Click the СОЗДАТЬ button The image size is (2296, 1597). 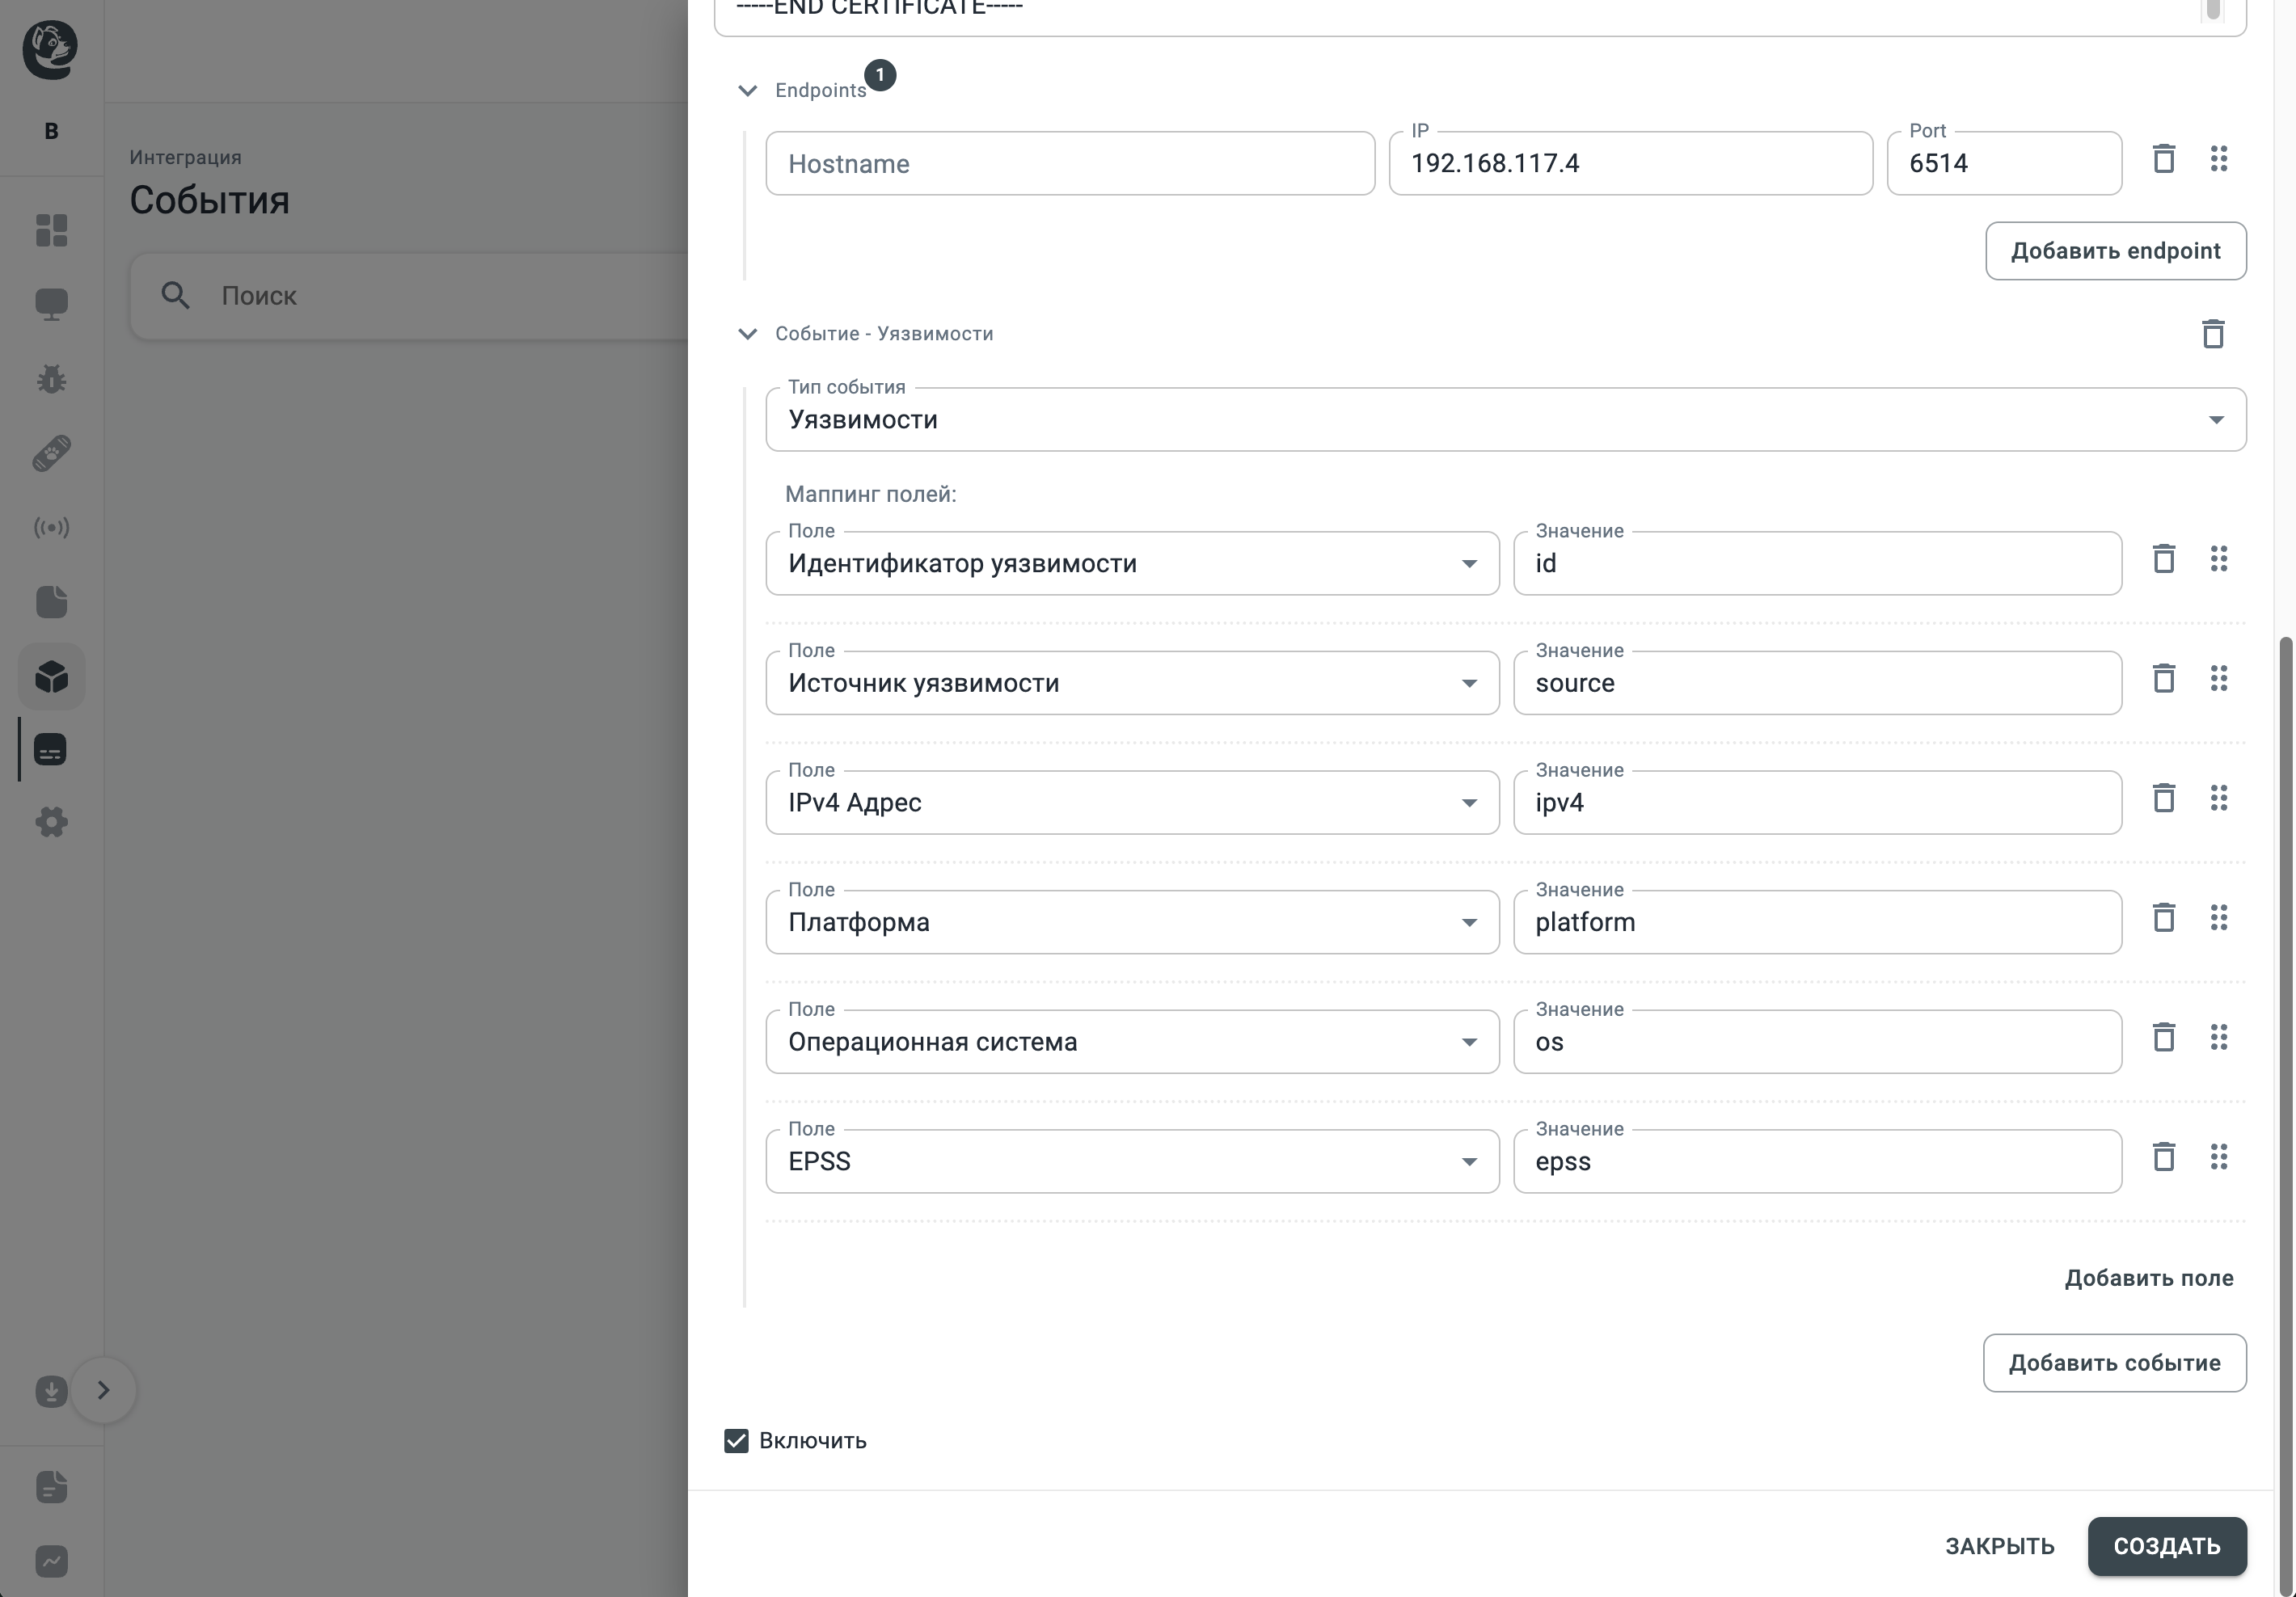tap(2166, 1546)
